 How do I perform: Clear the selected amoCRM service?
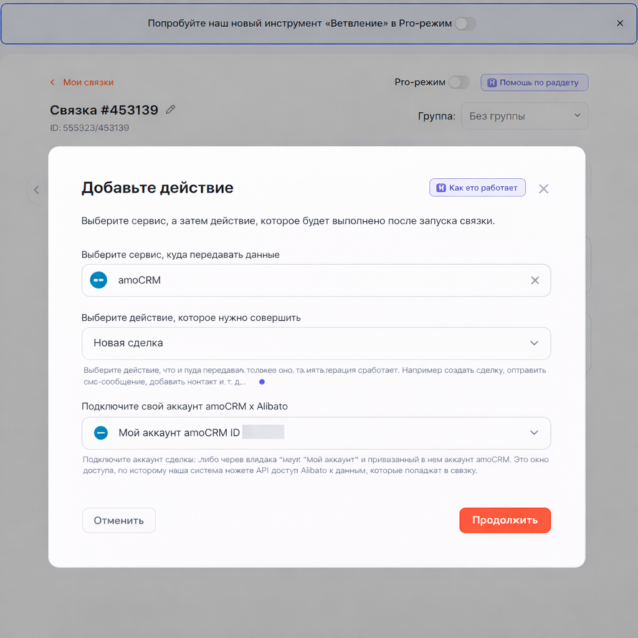[x=535, y=280]
